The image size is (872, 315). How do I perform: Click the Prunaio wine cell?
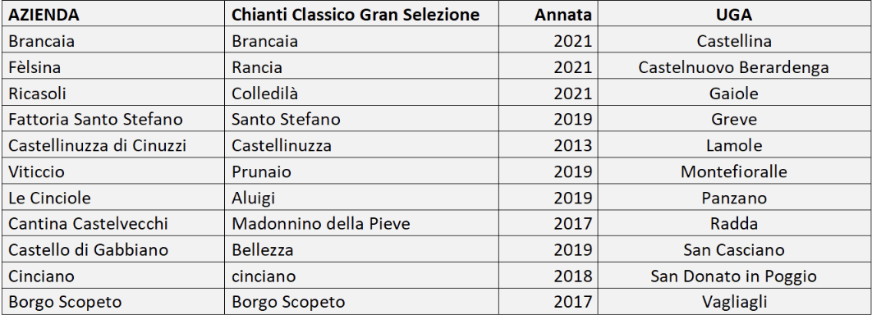pyautogui.click(x=361, y=171)
